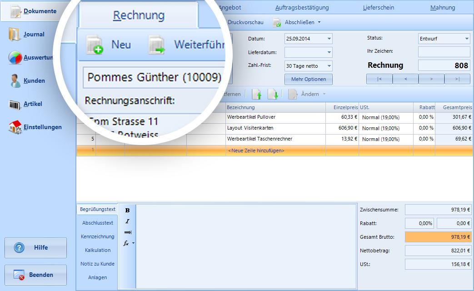Open the Artikel barcode icon
474x291 pixels.
coord(15,105)
